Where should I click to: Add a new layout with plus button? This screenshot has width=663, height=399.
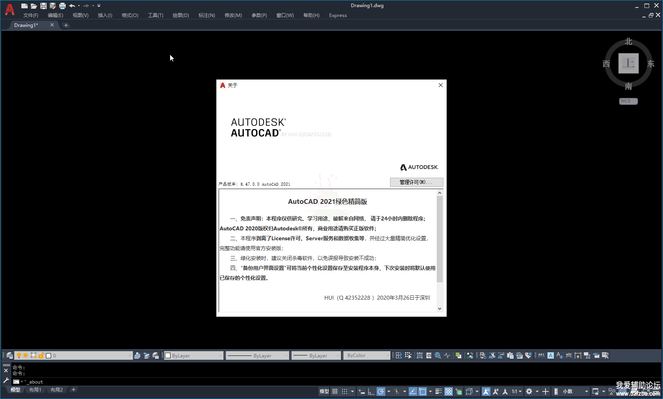click(x=74, y=390)
